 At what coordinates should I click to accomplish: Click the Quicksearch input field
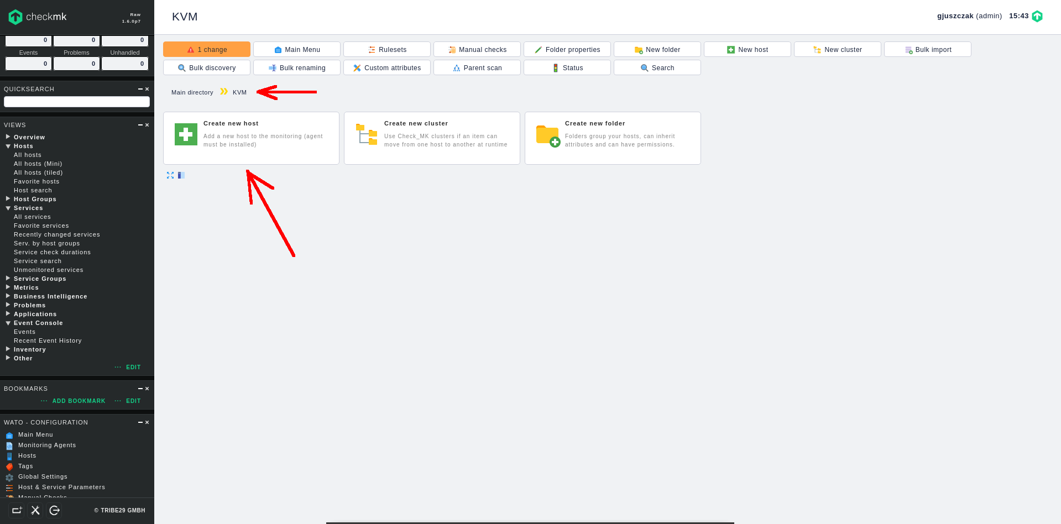(x=77, y=102)
